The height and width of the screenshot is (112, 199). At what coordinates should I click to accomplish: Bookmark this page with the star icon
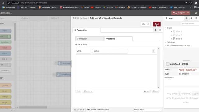click(190, 3)
